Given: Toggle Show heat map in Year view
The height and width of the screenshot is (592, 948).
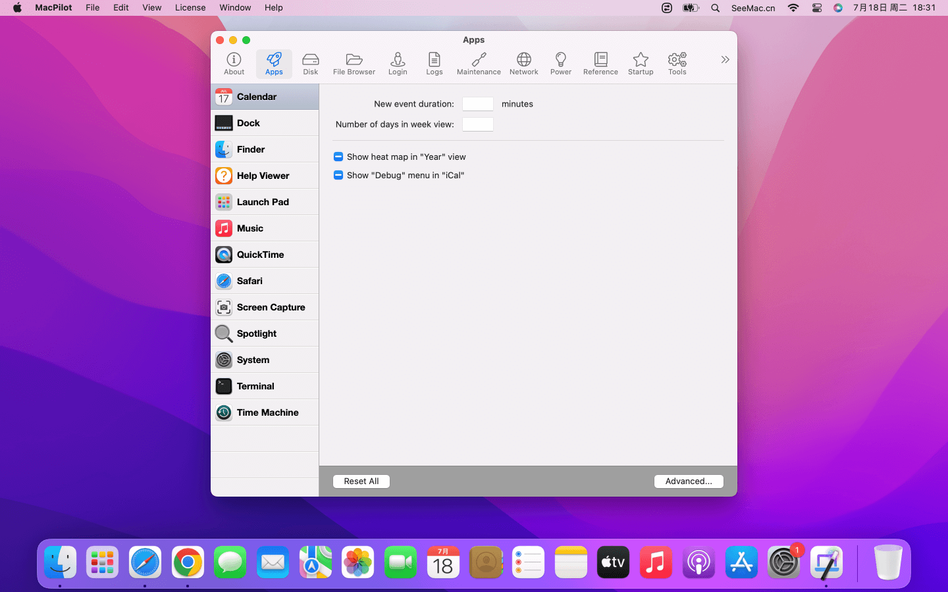Looking at the screenshot, I should (338, 157).
